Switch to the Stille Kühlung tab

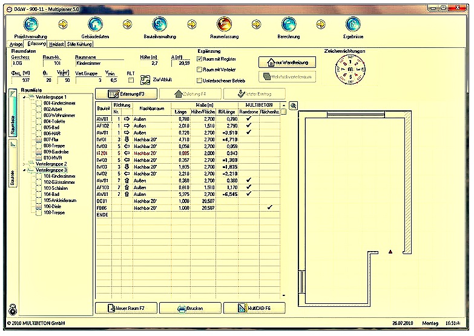coord(80,44)
